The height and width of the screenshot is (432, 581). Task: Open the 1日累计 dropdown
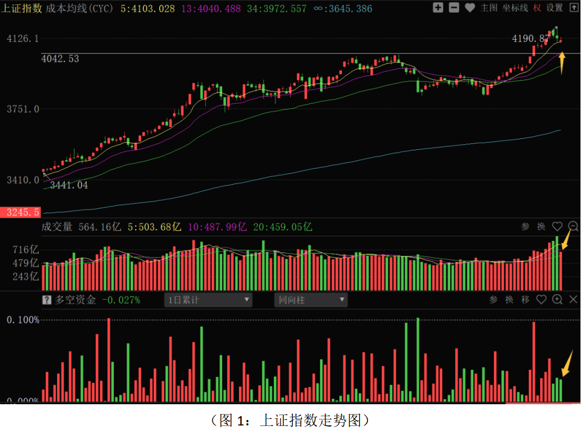(209, 300)
